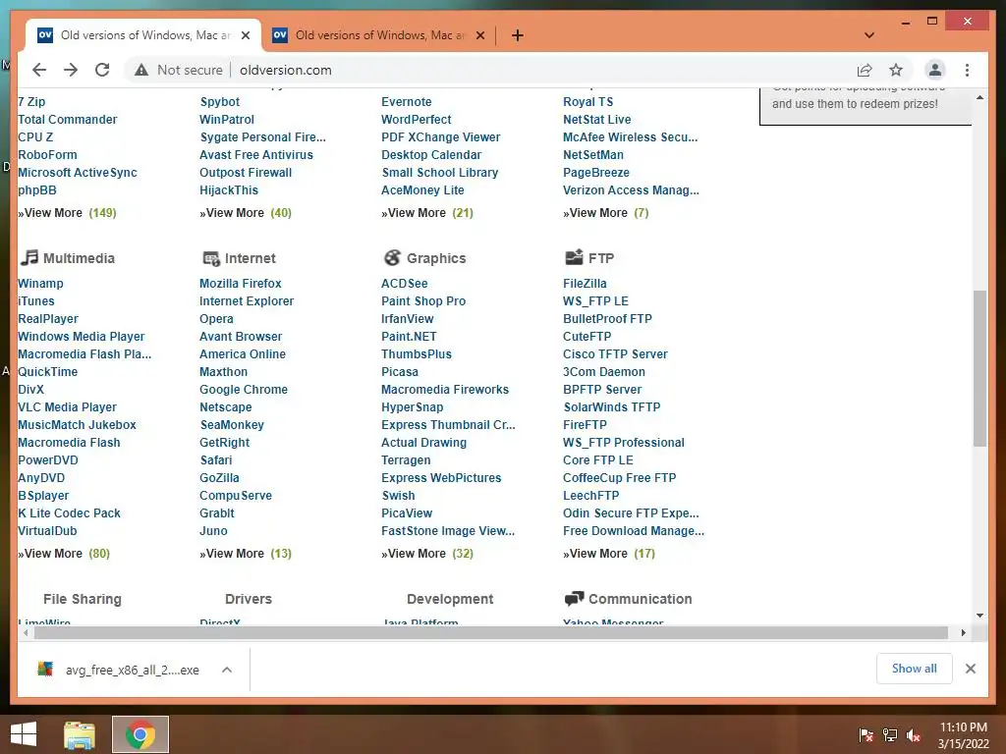Screen dimensions: 1006x754
Task: Open the SolarWinds TFTP link
Action: (611, 407)
